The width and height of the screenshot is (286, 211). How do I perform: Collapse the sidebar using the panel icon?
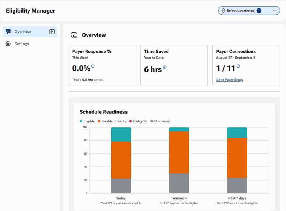pos(52,32)
